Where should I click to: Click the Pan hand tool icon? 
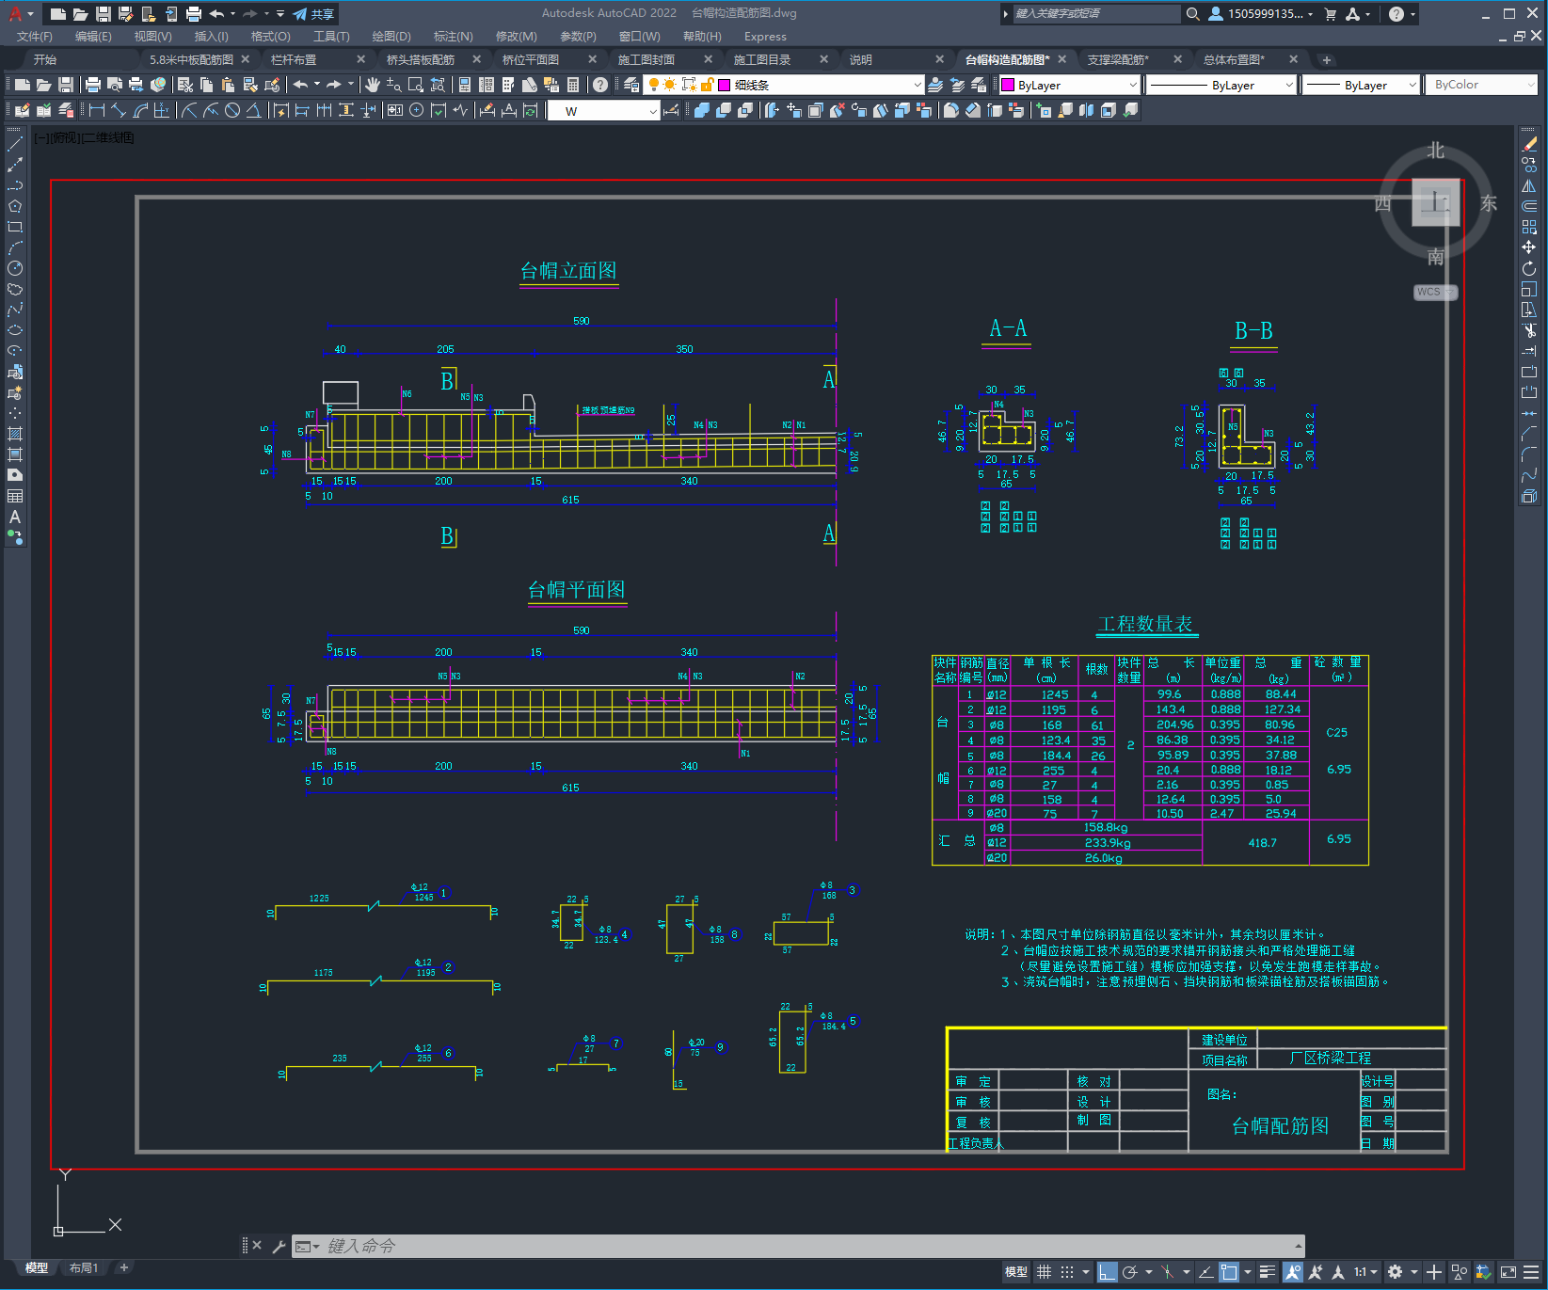pos(373,85)
